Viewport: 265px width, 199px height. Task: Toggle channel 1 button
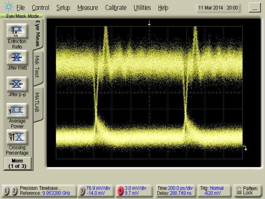coord(6,191)
